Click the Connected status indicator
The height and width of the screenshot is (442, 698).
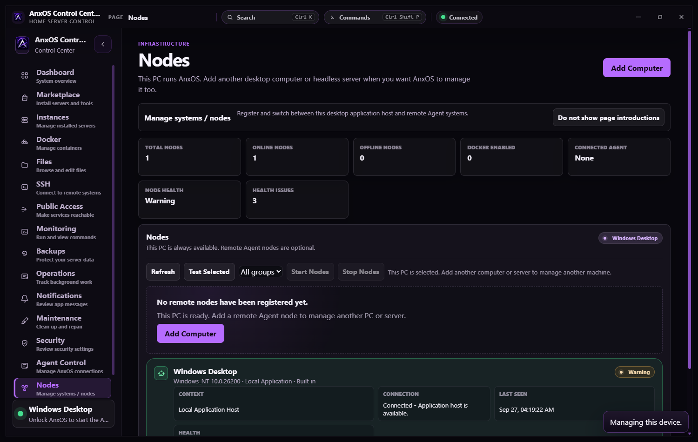(459, 17)
